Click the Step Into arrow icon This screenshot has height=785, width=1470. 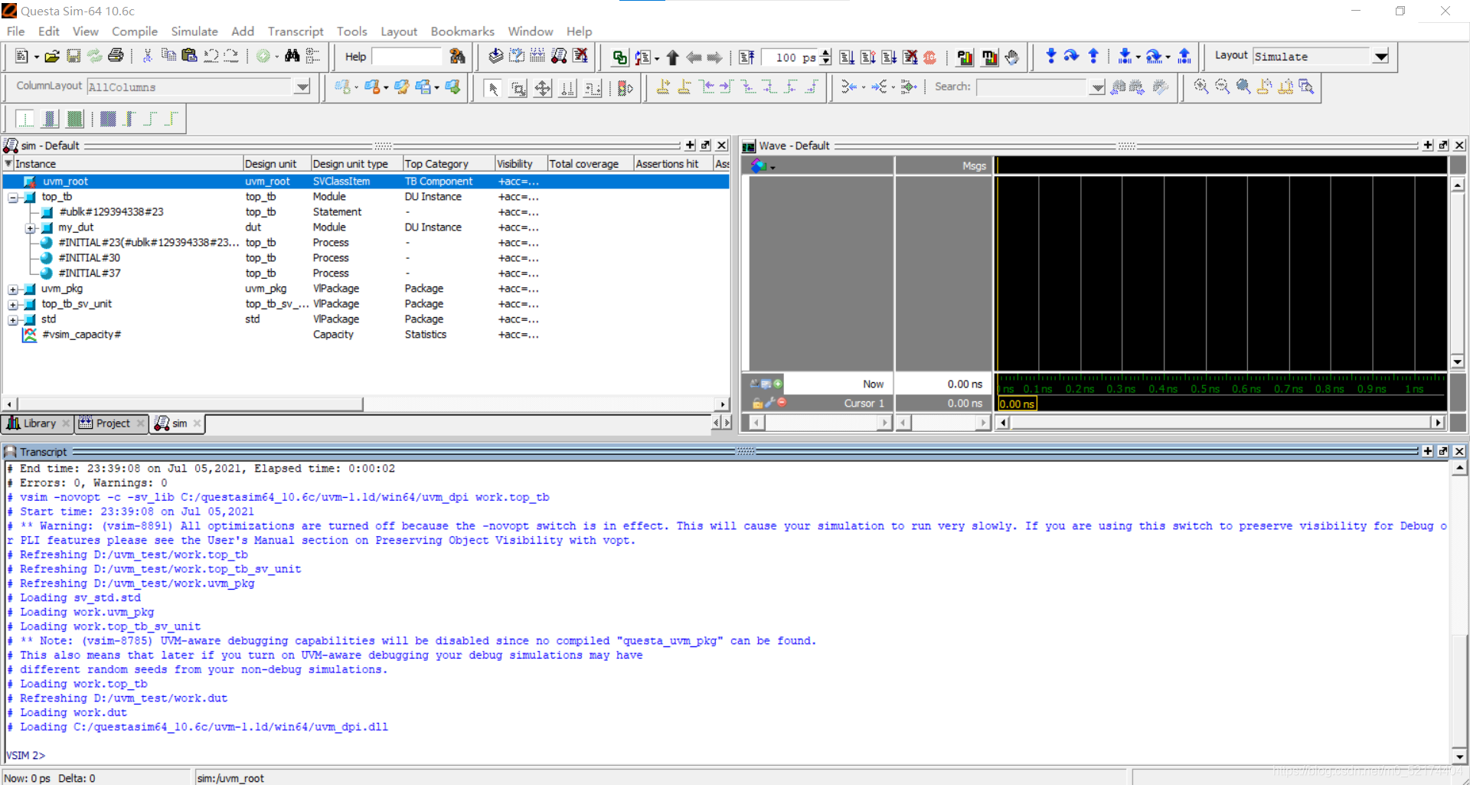click(1050, 56)
